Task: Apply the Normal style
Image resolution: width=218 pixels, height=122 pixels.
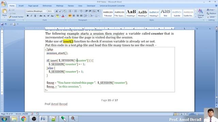Action: [108, 14]
